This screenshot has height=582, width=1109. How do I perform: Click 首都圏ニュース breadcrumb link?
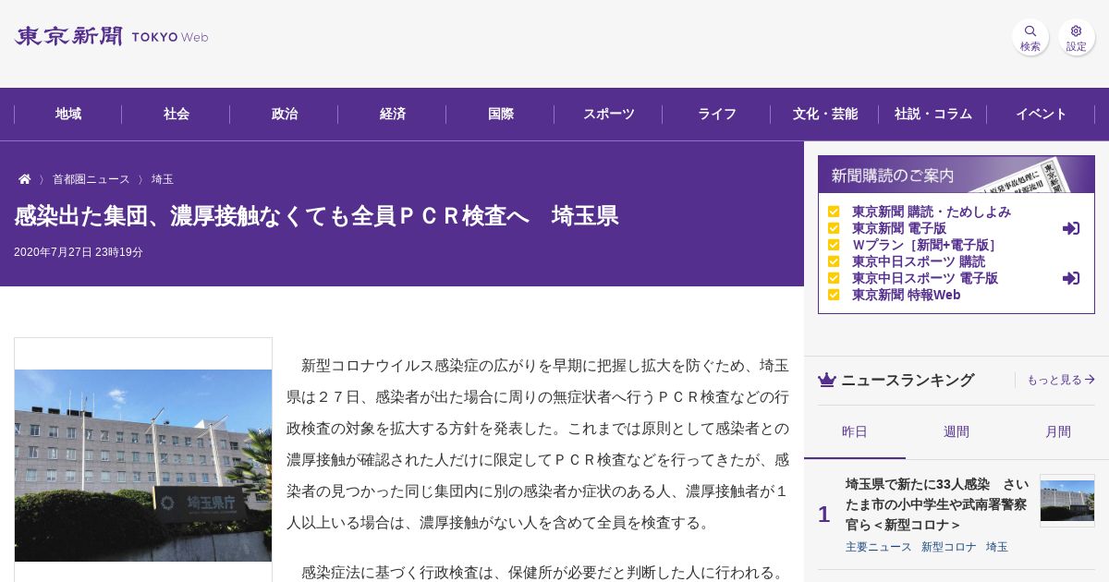click(x=91, y=179)
